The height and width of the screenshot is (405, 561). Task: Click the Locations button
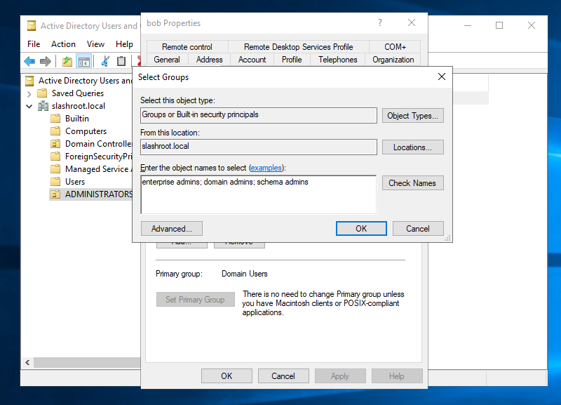(x=412, y=147)
